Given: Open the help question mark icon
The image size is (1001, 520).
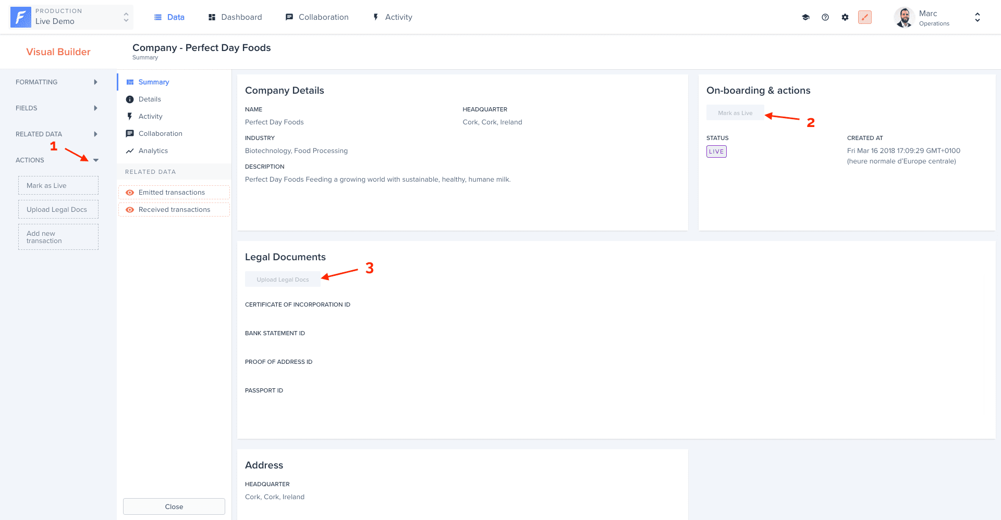Looking at the screenshot, I should [825, 17].
